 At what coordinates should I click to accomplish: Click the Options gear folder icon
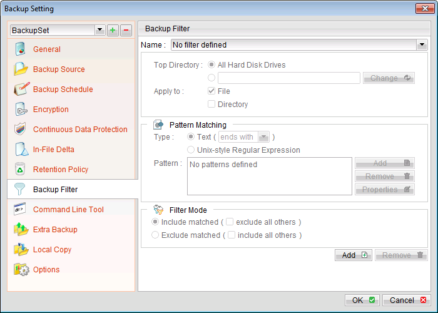click(x=21, y=269)
